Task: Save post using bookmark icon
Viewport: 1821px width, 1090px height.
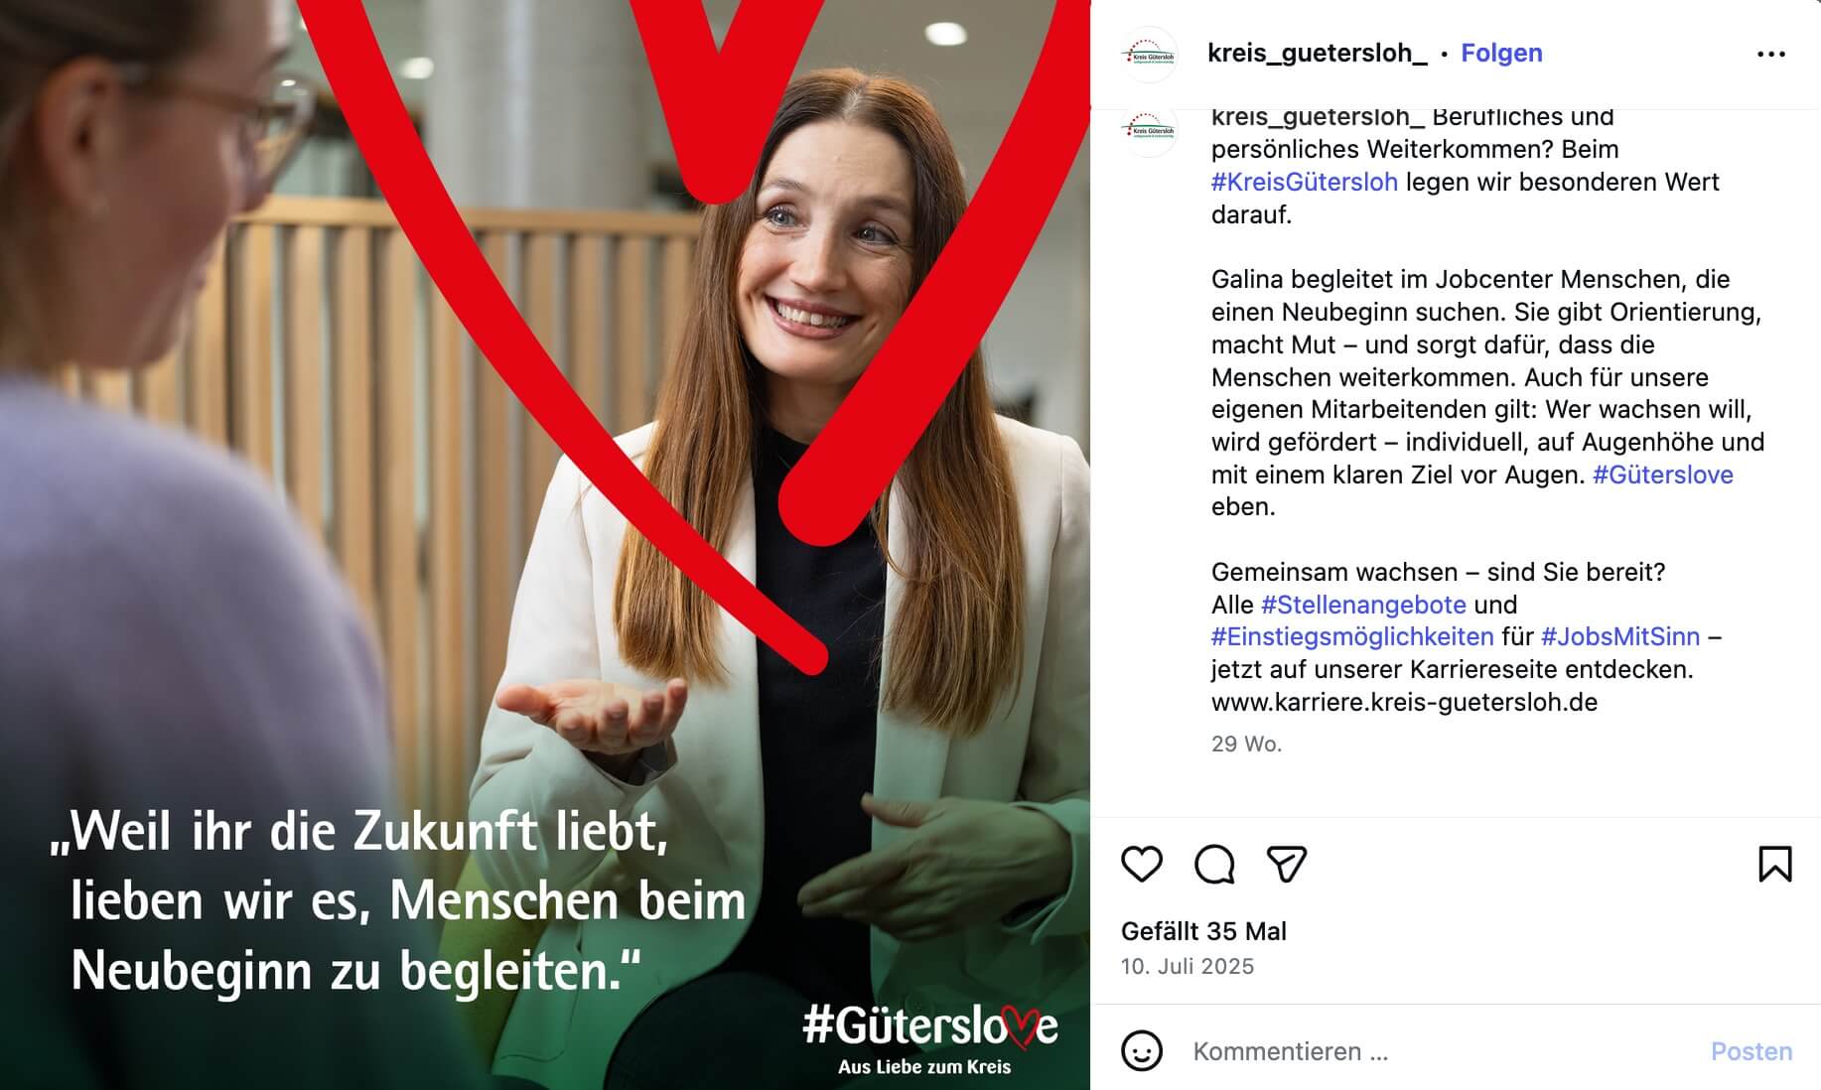Action: pyautogui.click(x=1774, y=864)
